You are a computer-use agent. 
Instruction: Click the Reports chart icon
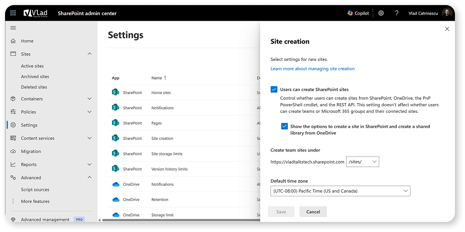[13, 164]
